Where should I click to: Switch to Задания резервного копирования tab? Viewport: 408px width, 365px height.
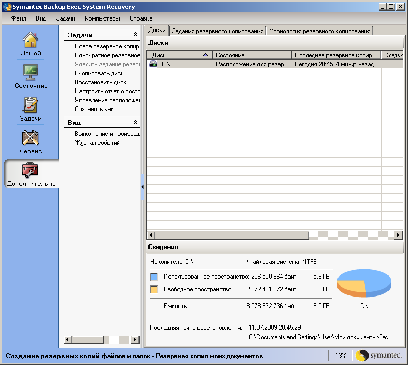(x=217, y=31)
